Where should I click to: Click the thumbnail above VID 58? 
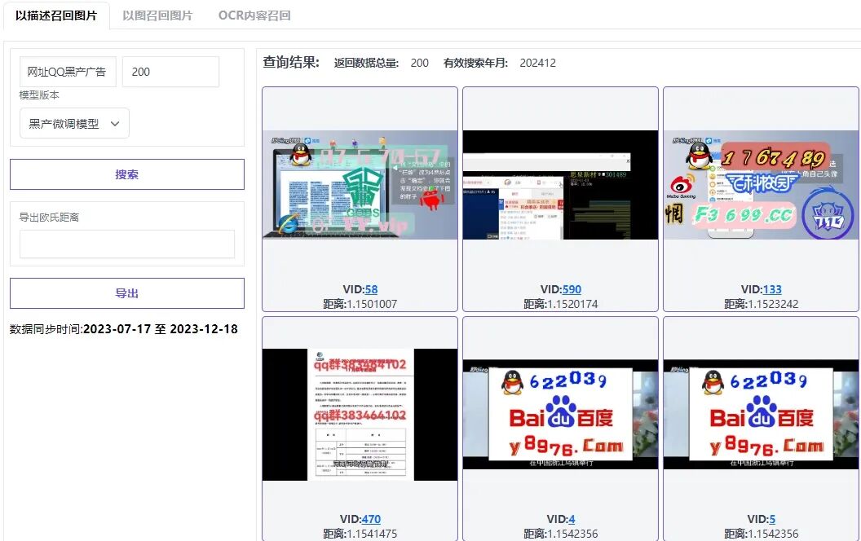360,185
